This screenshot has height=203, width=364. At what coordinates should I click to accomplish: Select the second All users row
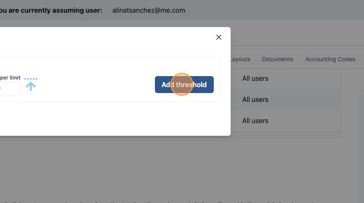(x=288, y=99)
